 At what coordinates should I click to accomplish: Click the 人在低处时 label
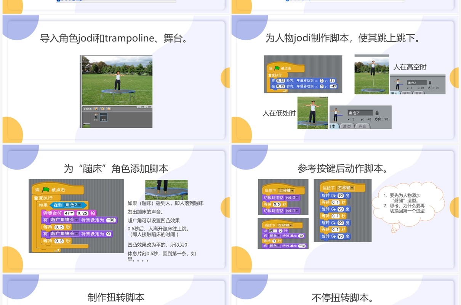[x=279, y=113]
